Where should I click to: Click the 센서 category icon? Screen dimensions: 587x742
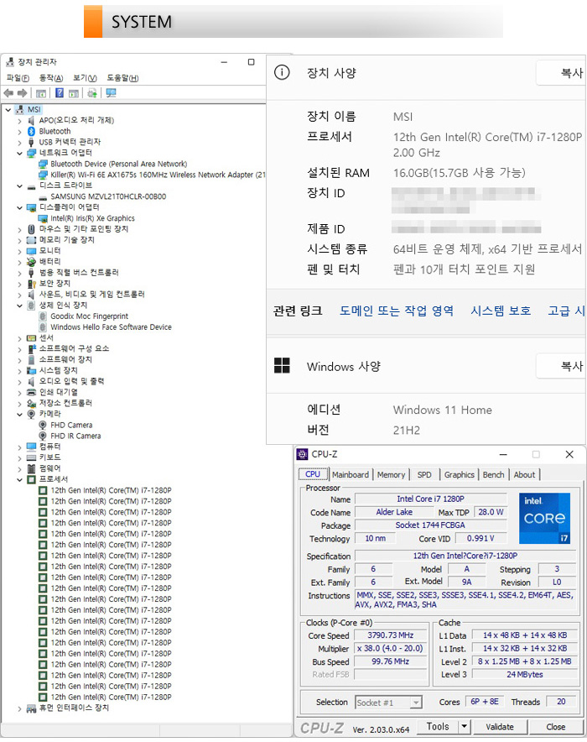31,338
